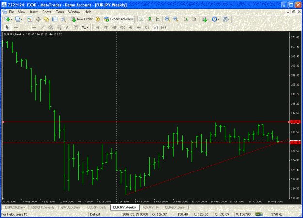Switch to EURUSD,Daily chart tab
Screen dimensions: 303x218
[x=15, y=207]
